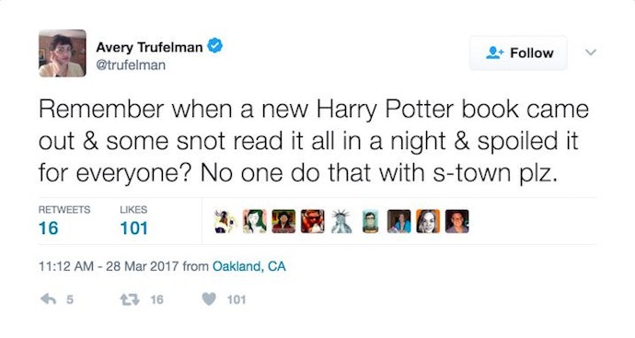Open the Avery Trufelman display name
Viewport: 635px width, 338px height.
click(149, 47)
